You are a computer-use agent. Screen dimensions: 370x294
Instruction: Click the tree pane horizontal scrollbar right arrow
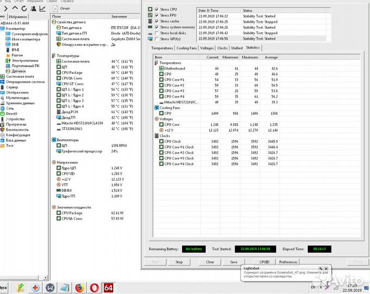pos(45,277)
